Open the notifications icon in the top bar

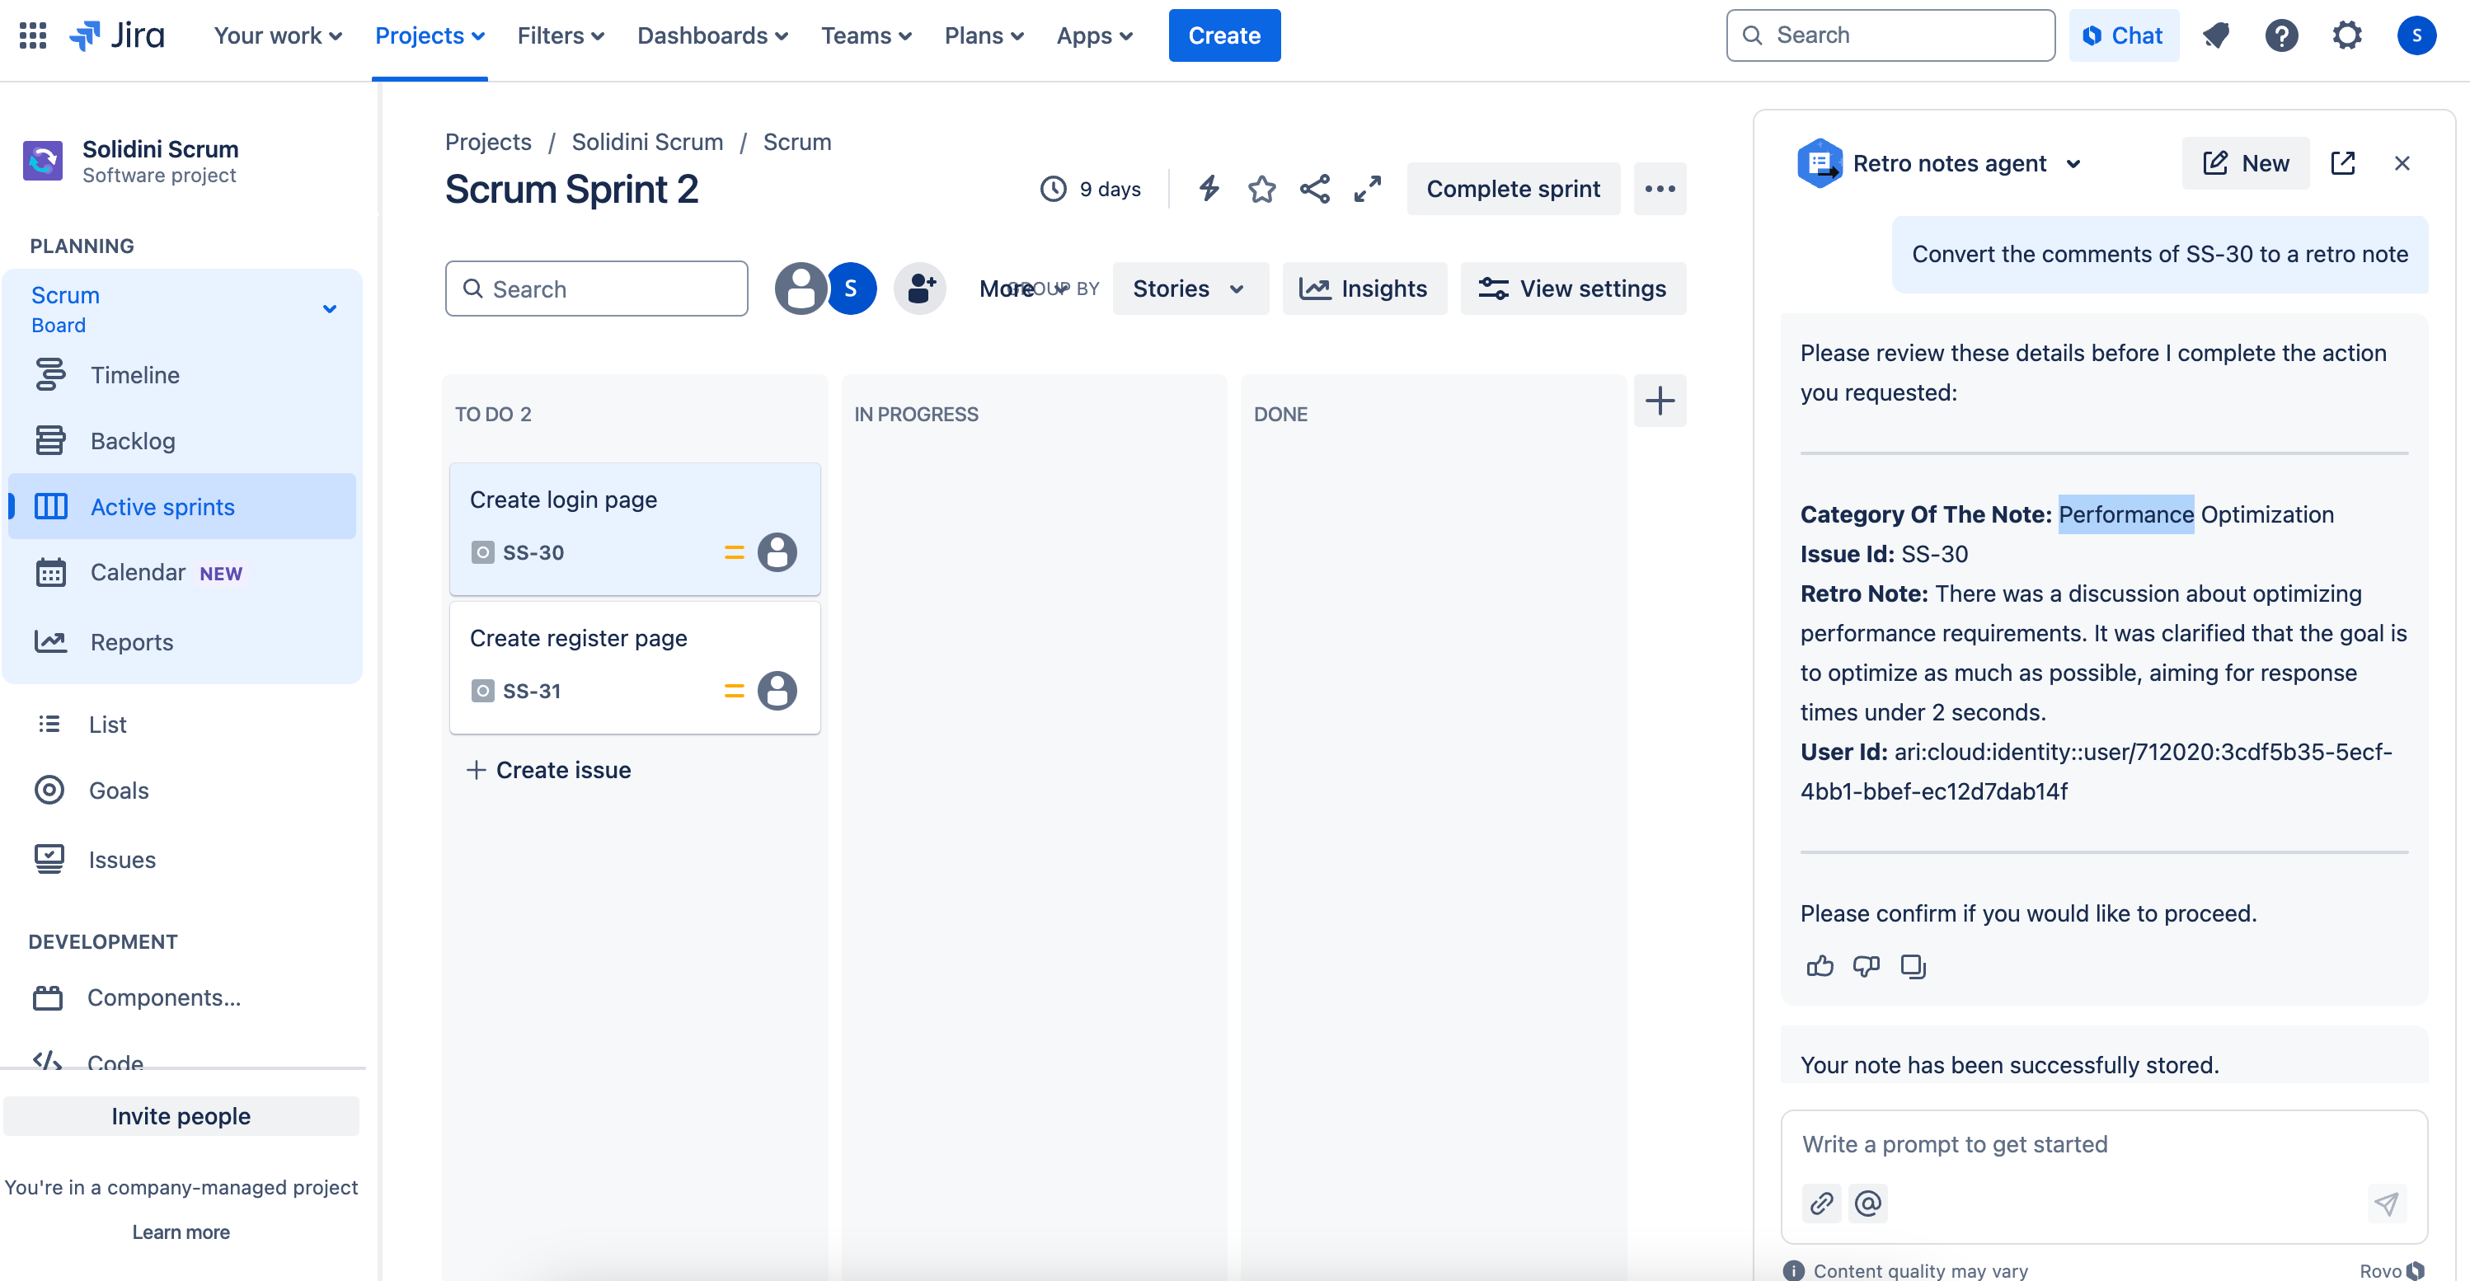(x=2216, y=35)
